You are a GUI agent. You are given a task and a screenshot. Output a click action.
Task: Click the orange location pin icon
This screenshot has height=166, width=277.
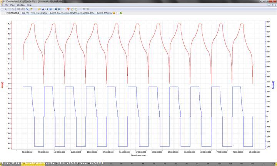(x=68, y=9)
